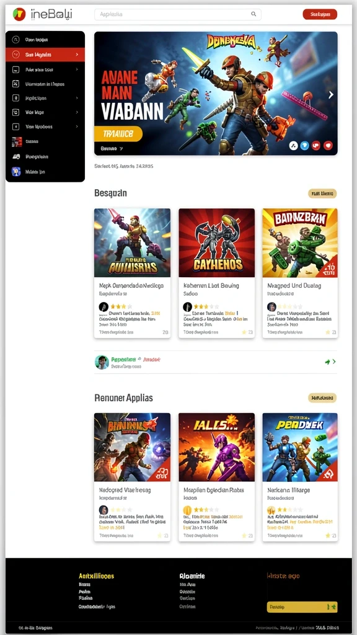Image resolution: width=357 pixels, height=635 pixels.
Task: Open the IALLS game artwork with the purple robot
Action: 216,447
